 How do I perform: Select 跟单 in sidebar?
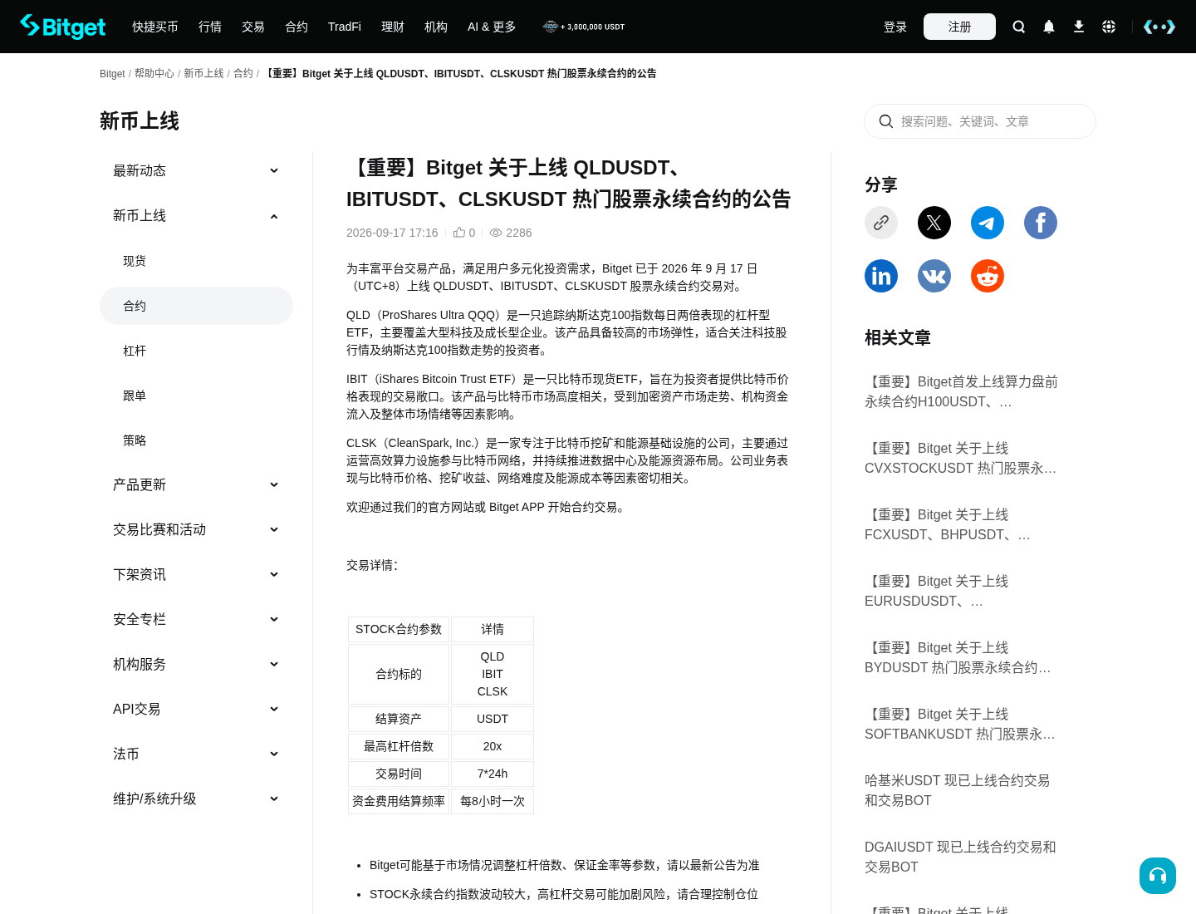[196, 396]
